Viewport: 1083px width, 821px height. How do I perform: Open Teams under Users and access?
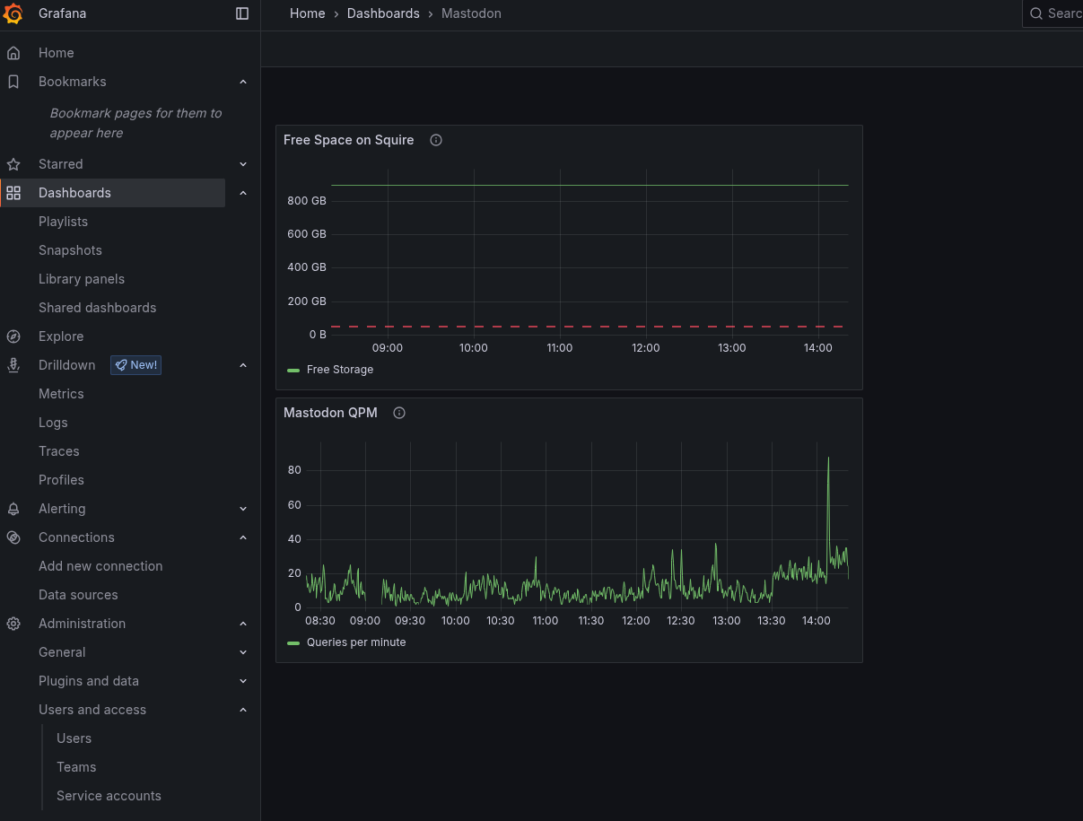click(x=76, y=767)
